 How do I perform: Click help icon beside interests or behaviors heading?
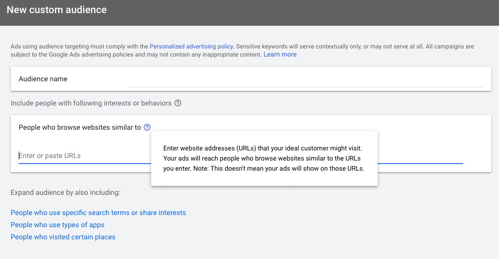pyautogui.click(x=178, y=103)
